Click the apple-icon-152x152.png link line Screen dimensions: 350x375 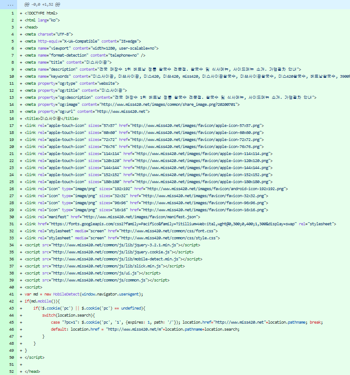(x=149, y=175)
